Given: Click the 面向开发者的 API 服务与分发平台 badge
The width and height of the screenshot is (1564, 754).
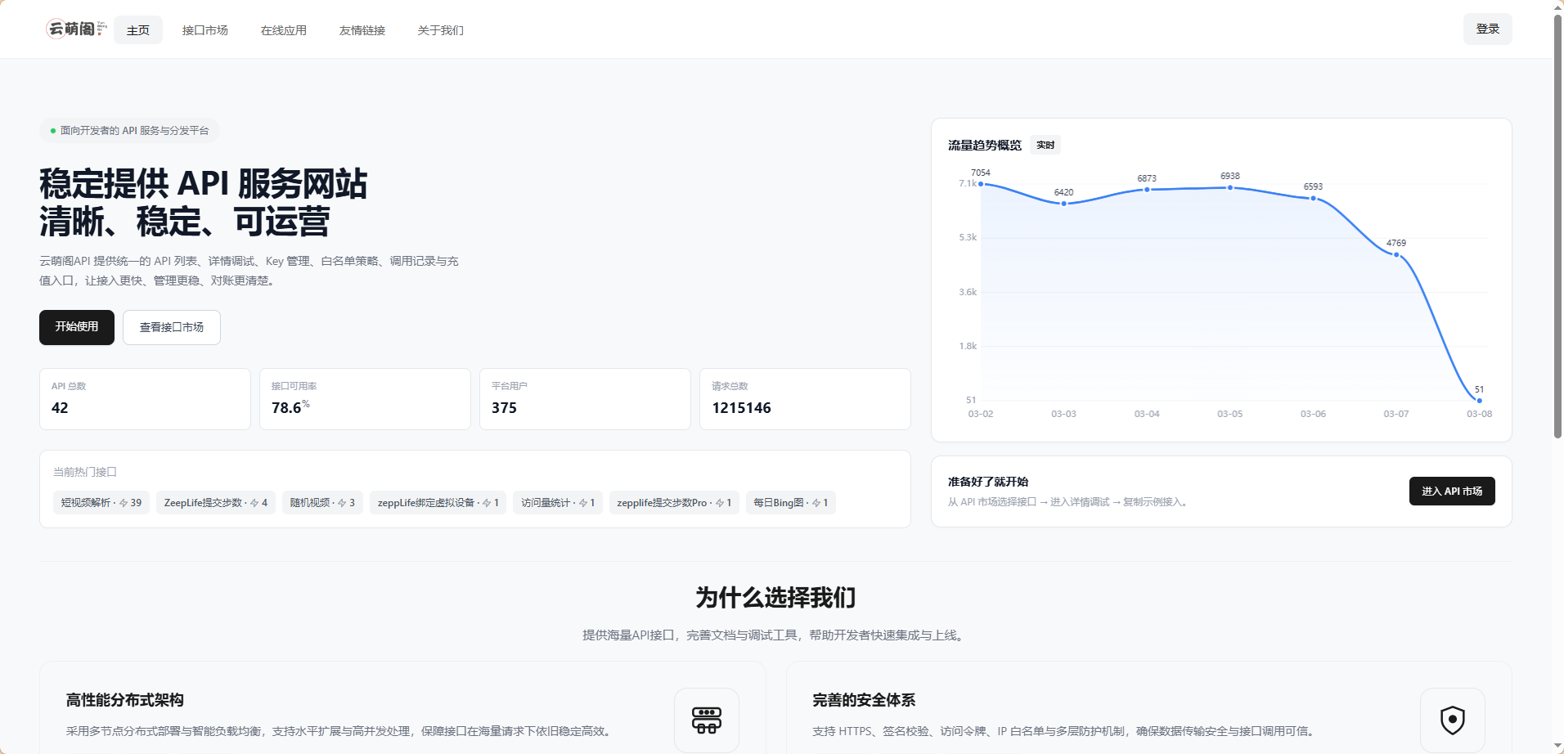Looking at the screenshot, I should (x=129, y=131).
